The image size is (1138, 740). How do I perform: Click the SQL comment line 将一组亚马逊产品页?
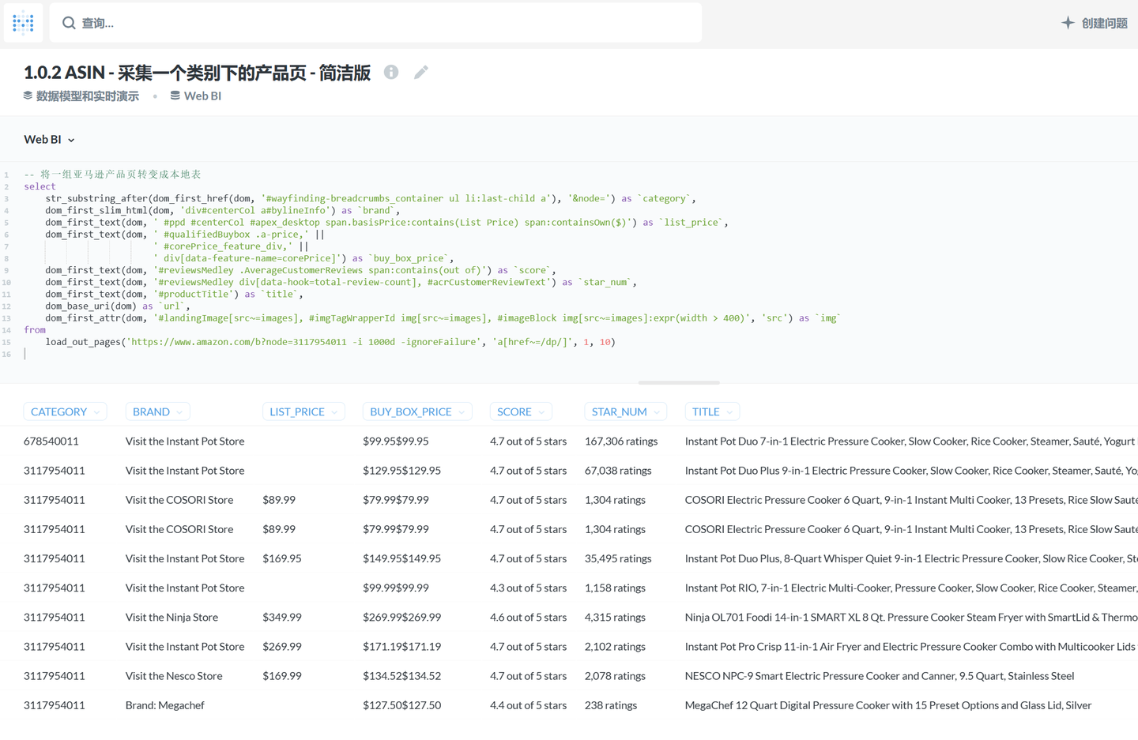pyautogui.click(x=112, y=175)
